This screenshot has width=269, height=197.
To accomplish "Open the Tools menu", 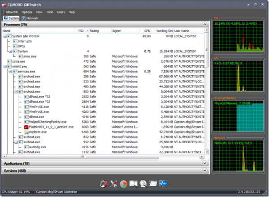I will (x=50, y=12).
